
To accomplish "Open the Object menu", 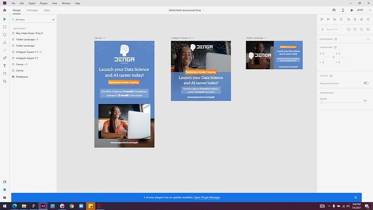I will [x=31, y=3].
